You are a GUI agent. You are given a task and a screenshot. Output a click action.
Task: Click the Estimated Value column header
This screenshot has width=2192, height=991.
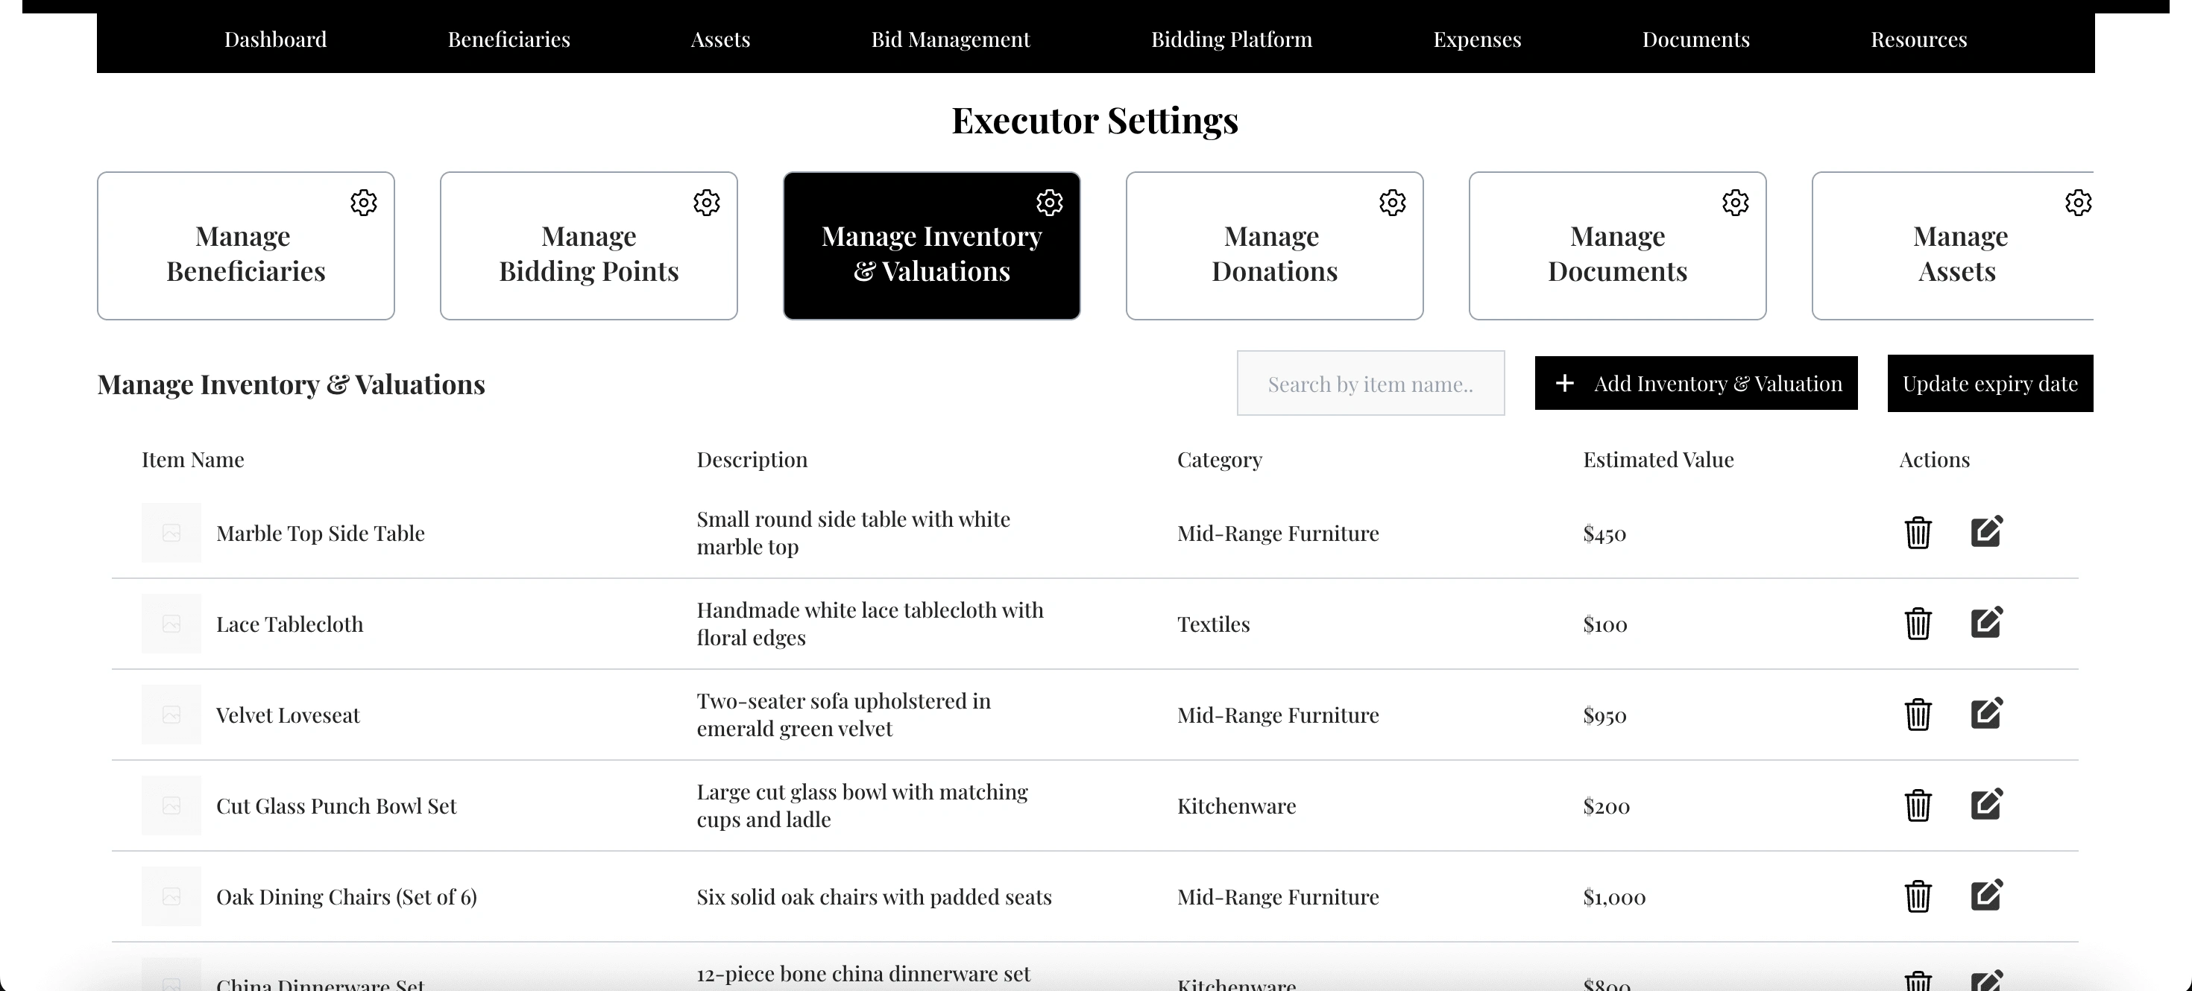coord(1658,460)
